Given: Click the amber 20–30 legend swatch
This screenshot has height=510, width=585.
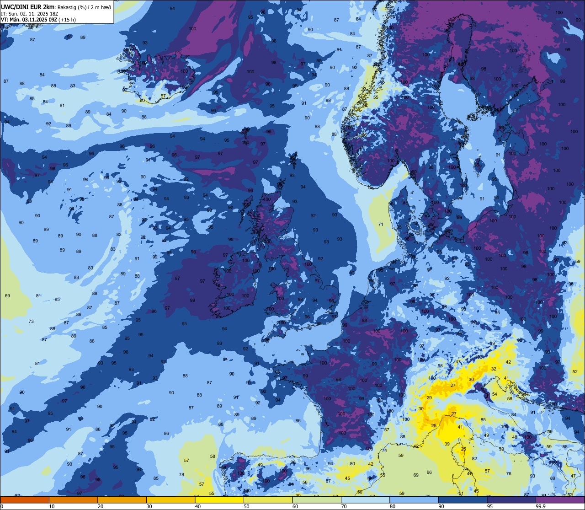Looking at the screenshot, I should pyautogui.click(x=122, y=499).
